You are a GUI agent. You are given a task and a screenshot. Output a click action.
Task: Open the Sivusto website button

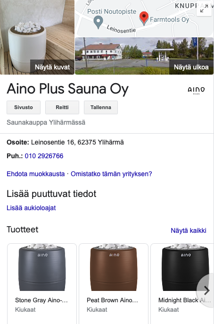click(x=24, y=107)
